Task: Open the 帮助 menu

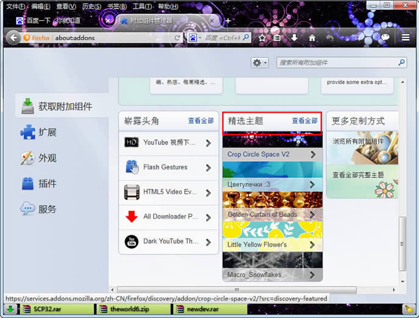Action: [168, 7]
